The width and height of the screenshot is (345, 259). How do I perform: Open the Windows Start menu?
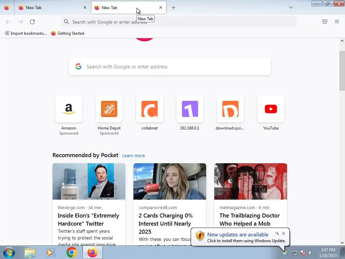pos(9,252)
